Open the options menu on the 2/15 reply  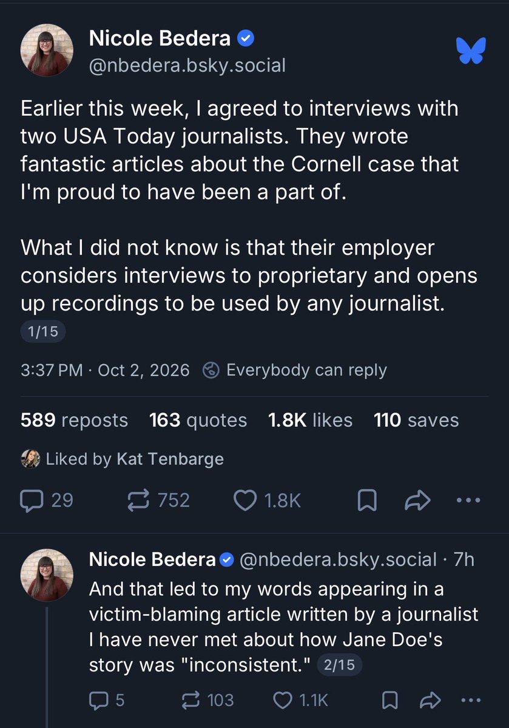tap(471, 701)
